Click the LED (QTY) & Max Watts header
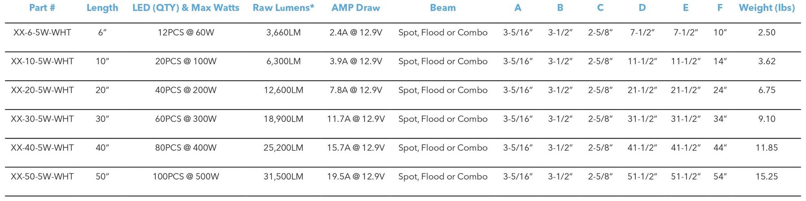This screenshot has height=201, width=806. pyautogui.click(x=186, y=8)
